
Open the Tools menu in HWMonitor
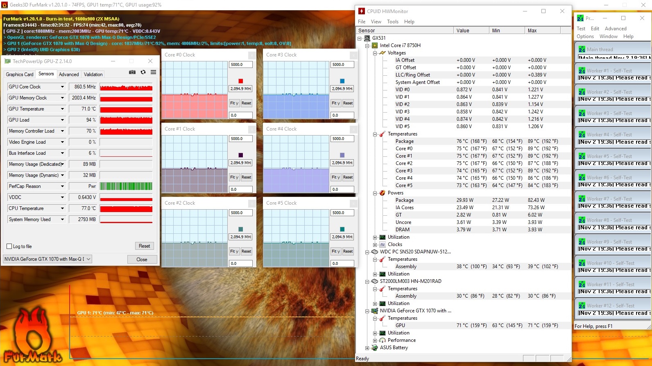click(393, 22)
